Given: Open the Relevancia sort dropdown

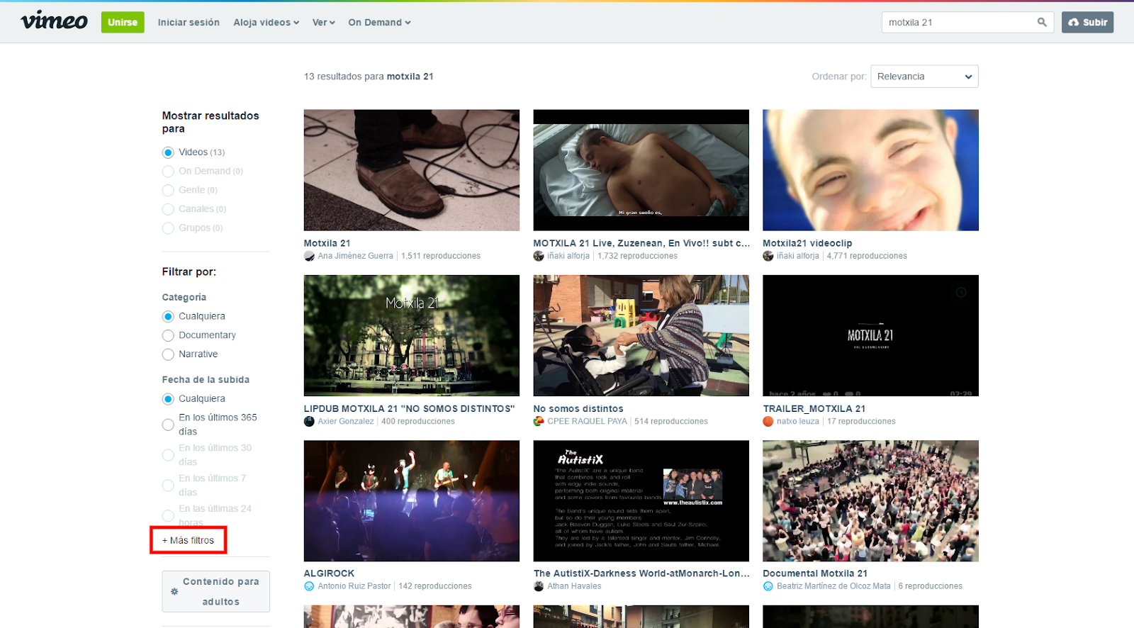Looking at the screenshot, I should (924, 77).
